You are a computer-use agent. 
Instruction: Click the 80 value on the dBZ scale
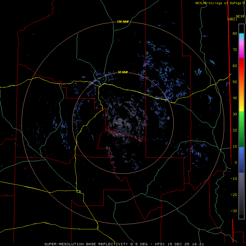pyautogui.click(x=235, y=33)
